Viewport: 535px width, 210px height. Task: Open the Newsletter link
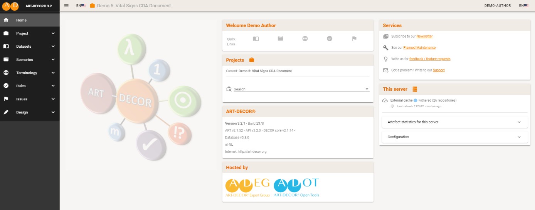pyautogui.click(x=424, y=37)
